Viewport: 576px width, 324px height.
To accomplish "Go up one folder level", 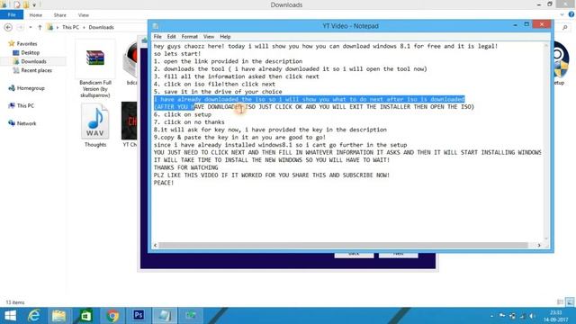I will coord(40,27).
